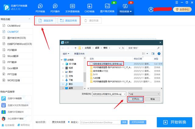Screen dimensions: 195x129
Task: Click the 取消 button
Action: tap(152, 99)
